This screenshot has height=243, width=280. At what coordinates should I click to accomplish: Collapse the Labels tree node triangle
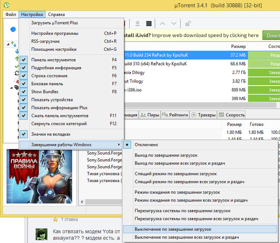(x=11, y=88)
